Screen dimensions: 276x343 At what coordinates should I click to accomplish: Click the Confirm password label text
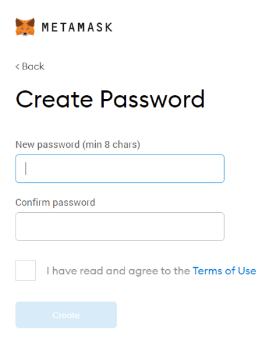[55, 203]
